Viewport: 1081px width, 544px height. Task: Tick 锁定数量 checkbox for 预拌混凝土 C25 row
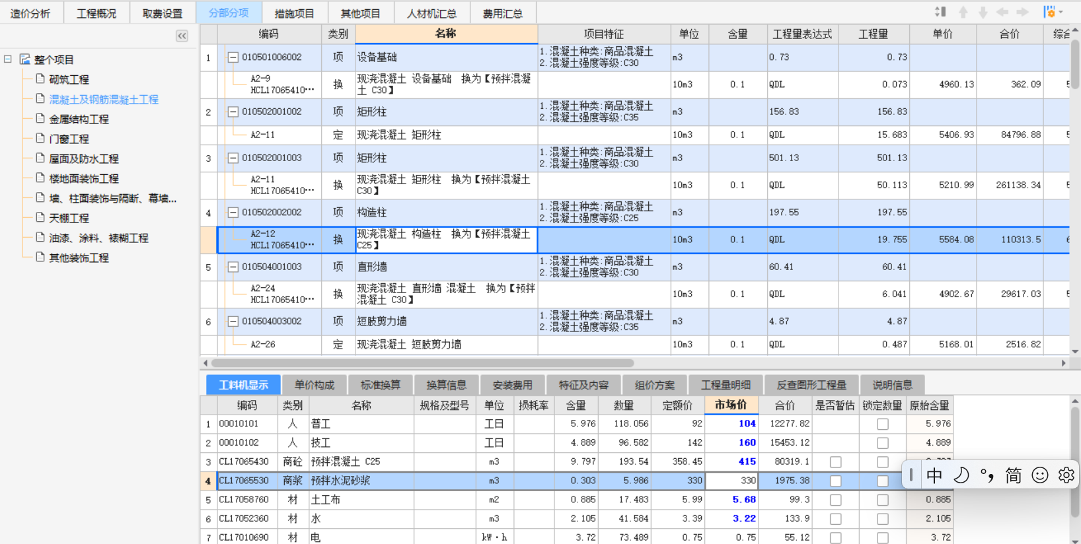(x=883, y=462)
